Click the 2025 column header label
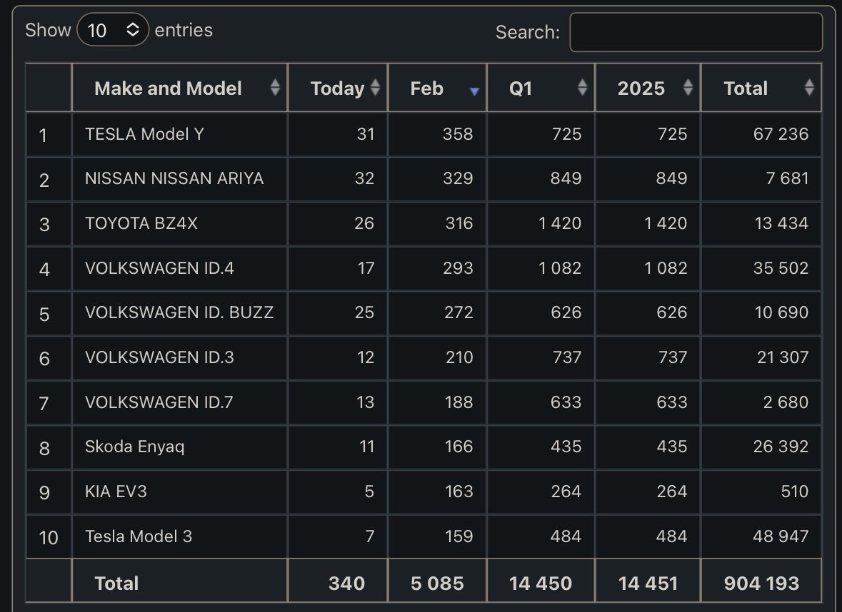Screen dimensions: 842x612 [x=641, y=88]
